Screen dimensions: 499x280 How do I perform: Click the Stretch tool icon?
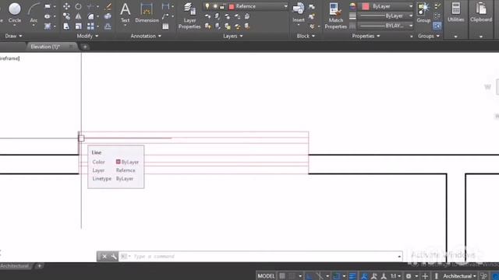[x=66, y=26]
